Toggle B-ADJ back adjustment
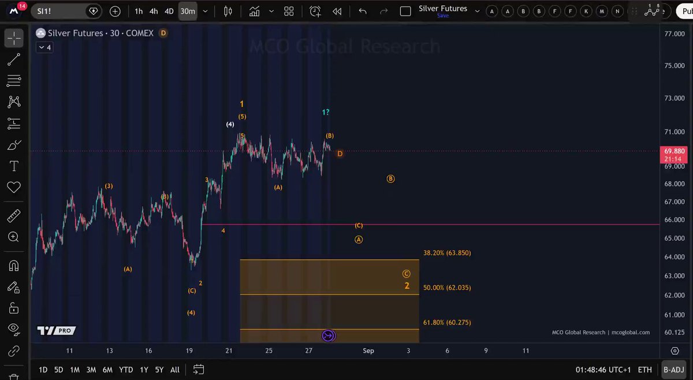Screen dimensions: 693x380 tap(674, 370)
